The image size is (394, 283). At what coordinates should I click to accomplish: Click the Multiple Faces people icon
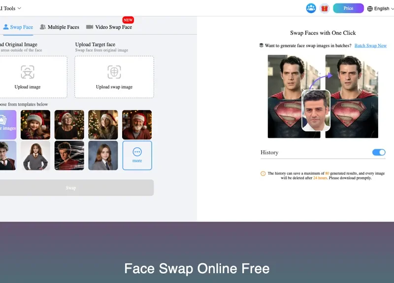(43, 27)
